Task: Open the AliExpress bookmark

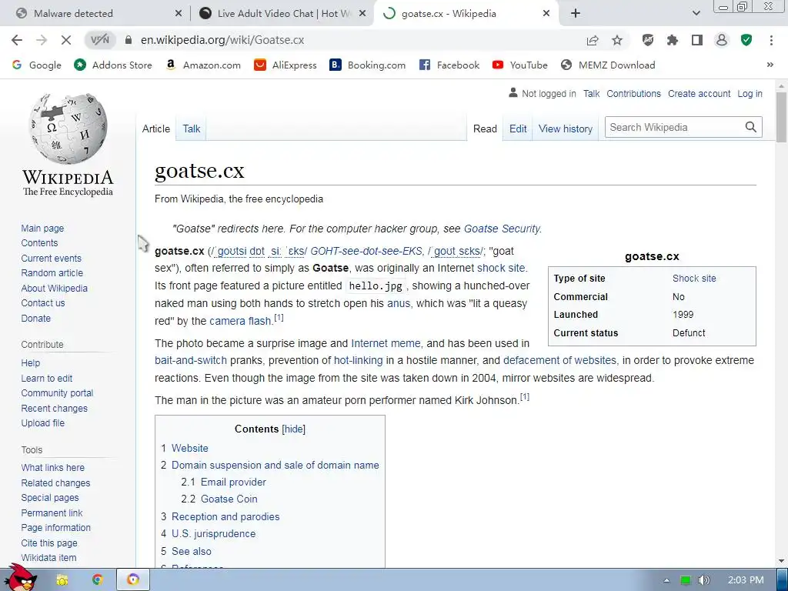Action: [x=285, y=65]
